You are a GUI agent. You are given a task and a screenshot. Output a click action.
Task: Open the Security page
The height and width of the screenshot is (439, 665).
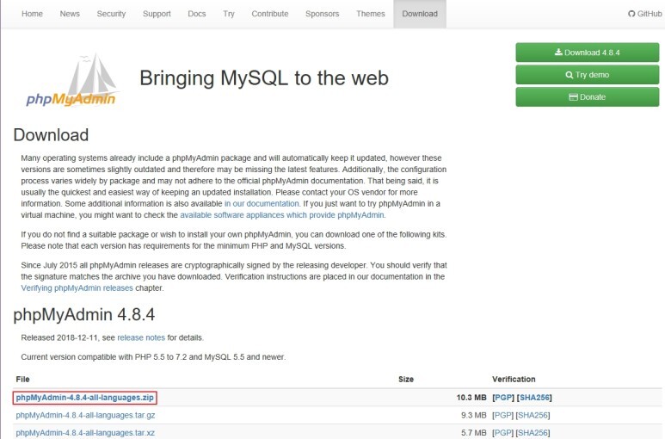click(x=111, y=14)
